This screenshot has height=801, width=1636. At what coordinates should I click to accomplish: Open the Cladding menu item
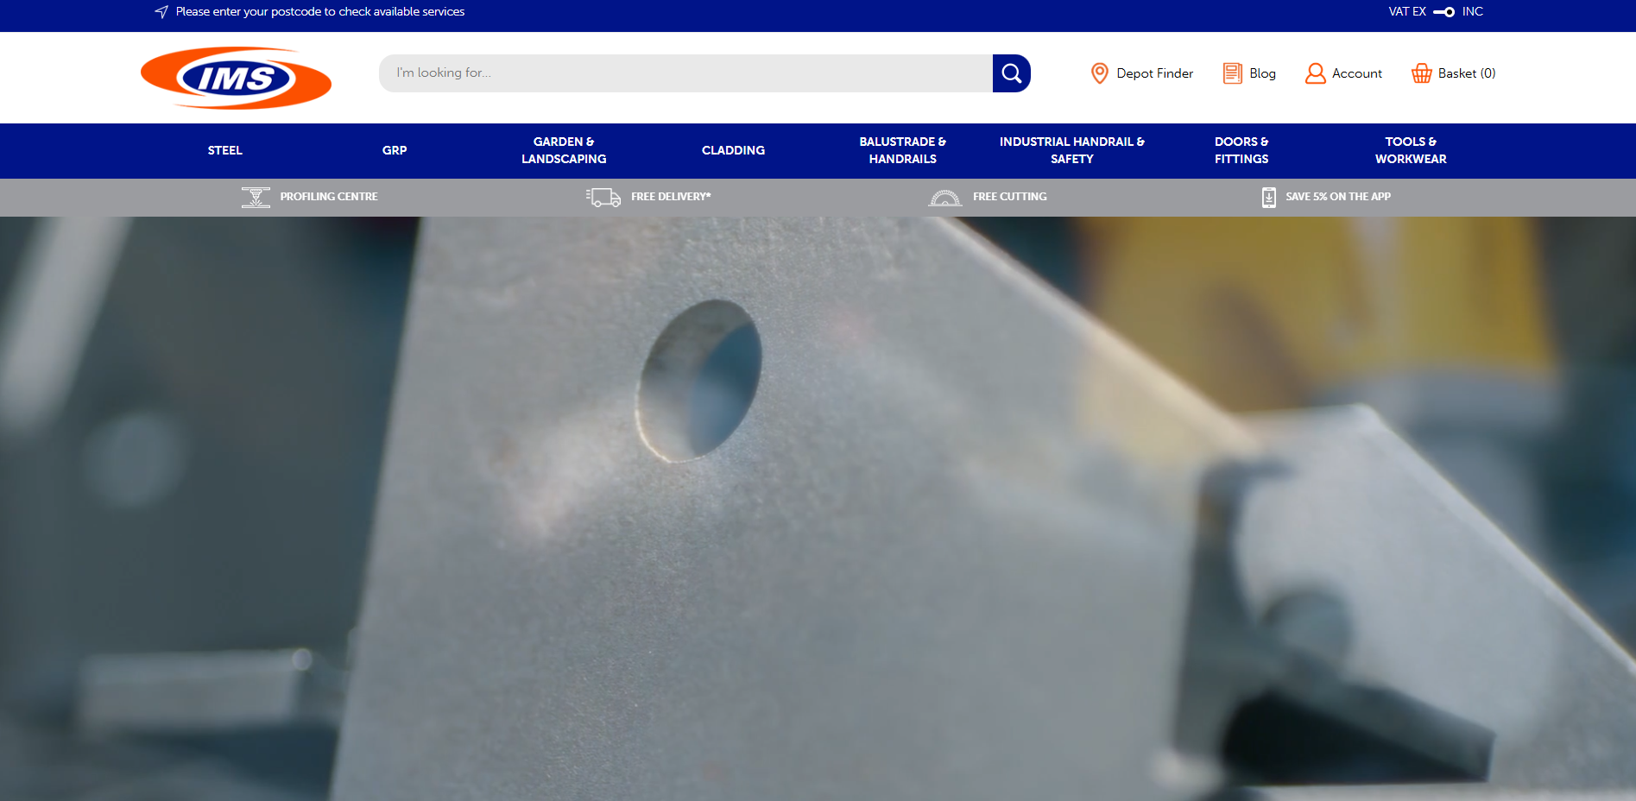click(733, 150)
